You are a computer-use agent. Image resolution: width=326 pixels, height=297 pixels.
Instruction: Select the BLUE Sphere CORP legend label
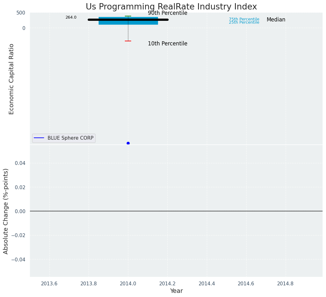[x=70, y=138]
